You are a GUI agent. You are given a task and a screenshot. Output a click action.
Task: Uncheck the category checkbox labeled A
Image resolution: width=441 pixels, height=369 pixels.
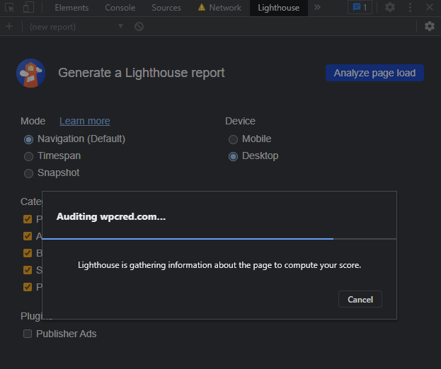[x=28, y=236]
